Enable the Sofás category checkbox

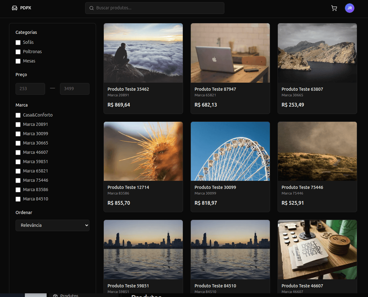pos(18,43)
